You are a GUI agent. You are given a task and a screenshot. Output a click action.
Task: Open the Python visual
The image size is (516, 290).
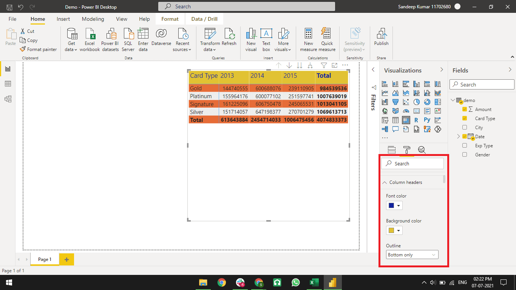tap(426, 120)
